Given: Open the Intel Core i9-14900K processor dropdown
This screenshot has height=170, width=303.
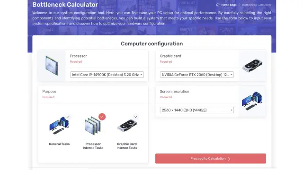Looking at the screenshot, I should click(107, 75).
